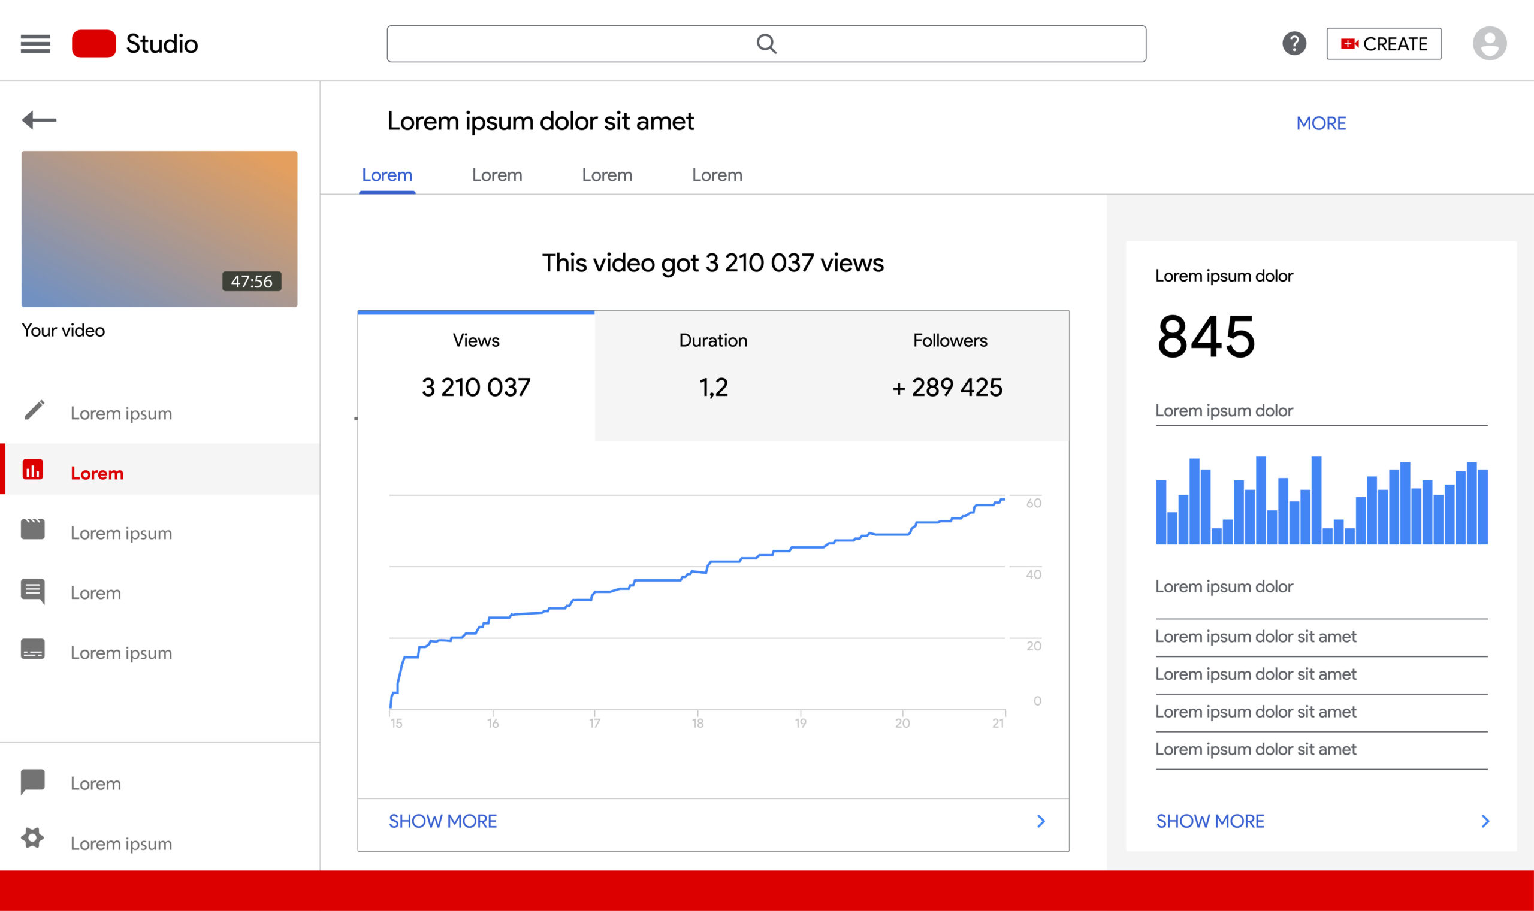Viewport: 1534px width, 911px height.
Task: Switch to the second Lorem tab
Action: click(497, 175)
